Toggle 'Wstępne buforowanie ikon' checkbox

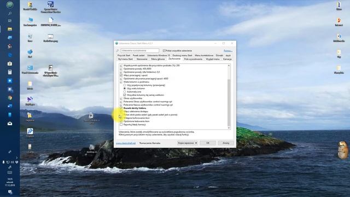[121, 118]
